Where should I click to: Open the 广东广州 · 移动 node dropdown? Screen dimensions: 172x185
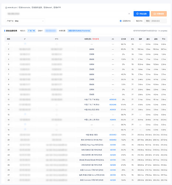(x=25, y=21)
